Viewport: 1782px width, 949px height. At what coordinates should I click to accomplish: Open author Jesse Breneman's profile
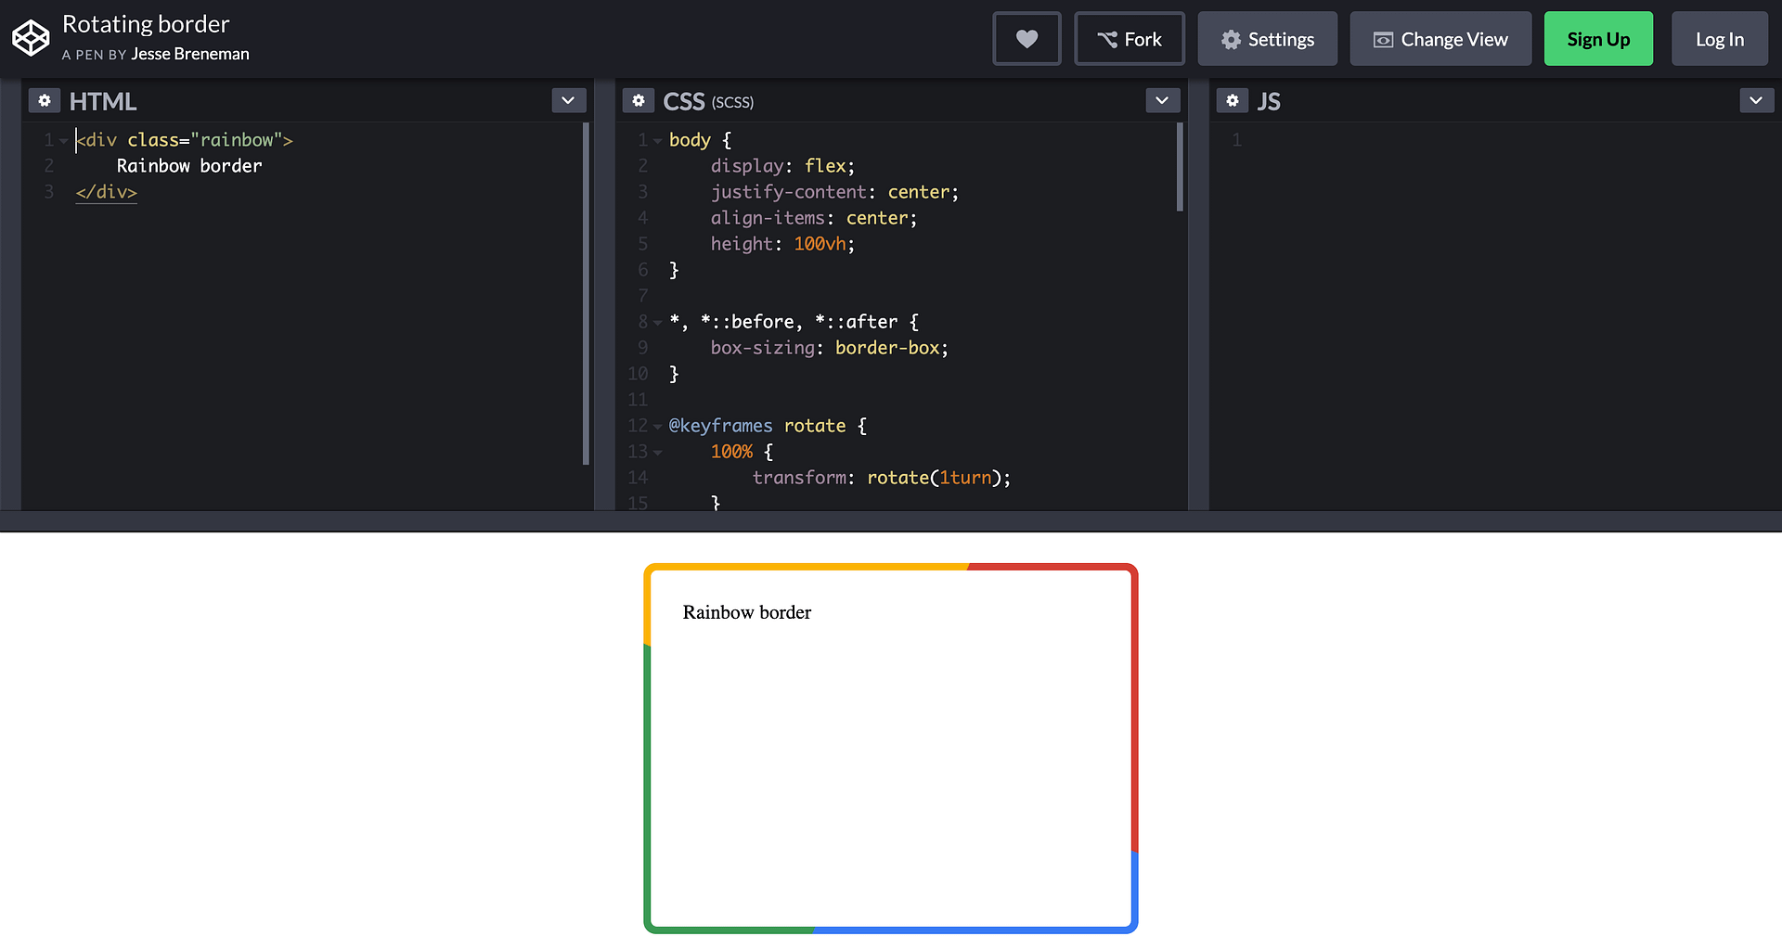click(x=190, y=54)
